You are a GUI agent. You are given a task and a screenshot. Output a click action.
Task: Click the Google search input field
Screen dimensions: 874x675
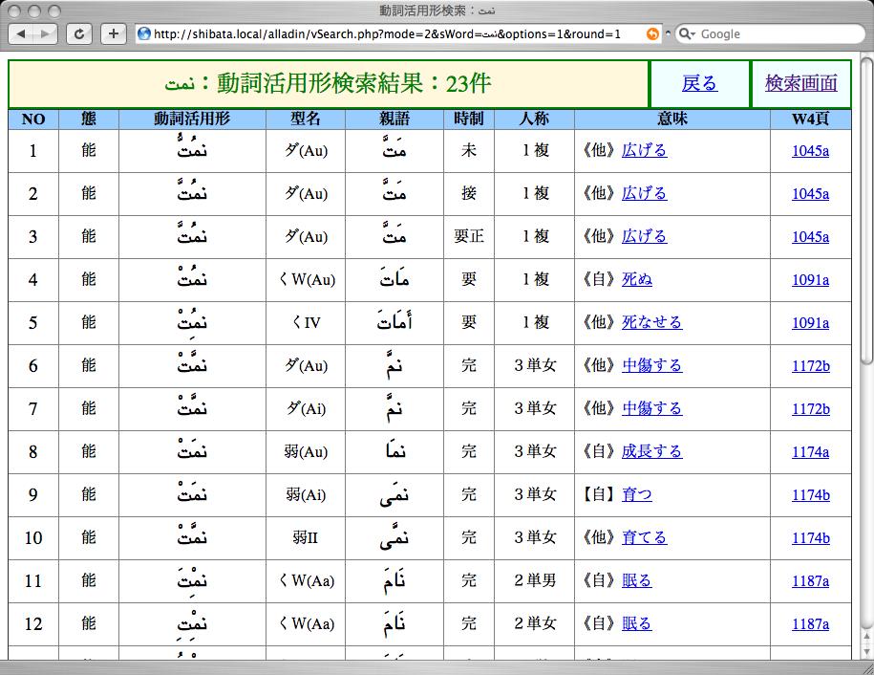click(x=764, y=33)
